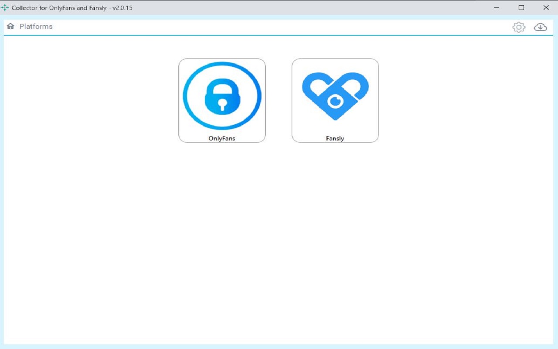This screenshot has height=349, width=558.
Task: Click the OnlyFans text label
Action: 222,138
